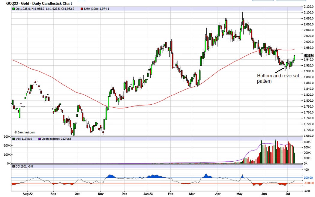Click the 1,980.0 price axis label
The width and height of the screenshot is (315, 197).
click(309, 48)
